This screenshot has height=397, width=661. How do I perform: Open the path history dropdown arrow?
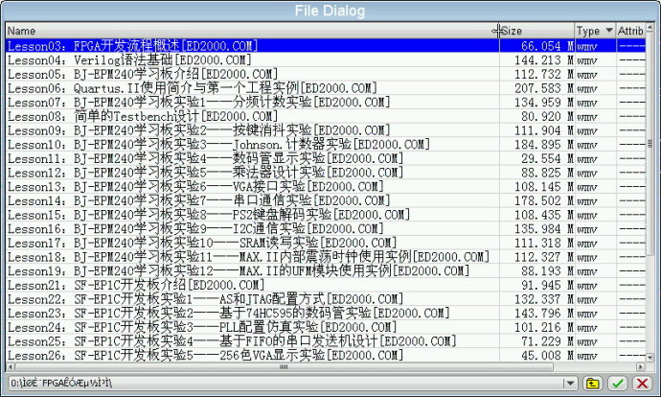(570, 383)
